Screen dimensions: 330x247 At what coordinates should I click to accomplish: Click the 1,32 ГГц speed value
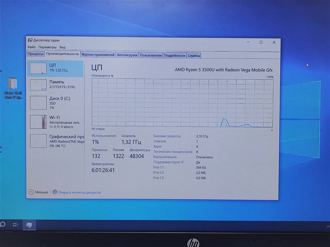(131, 142)
